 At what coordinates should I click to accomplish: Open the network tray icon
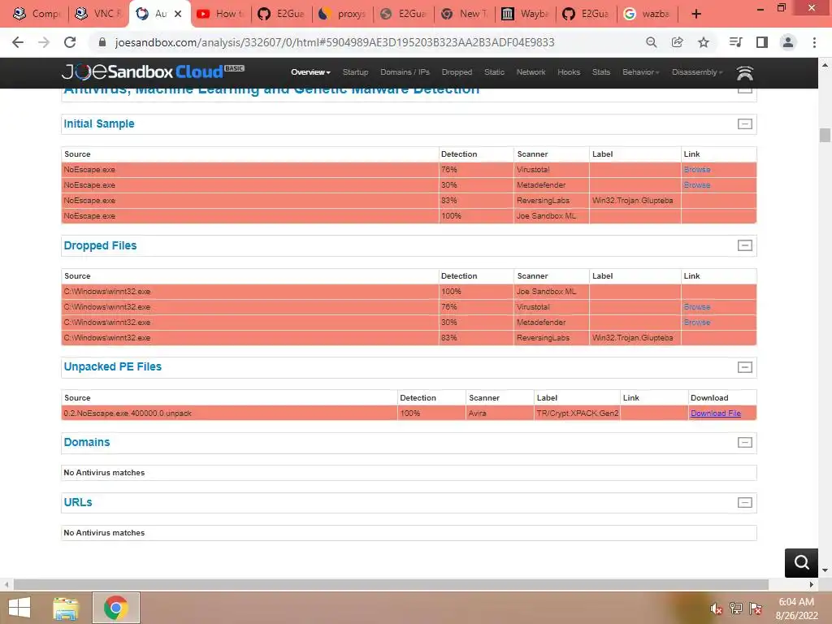(736, 609)
